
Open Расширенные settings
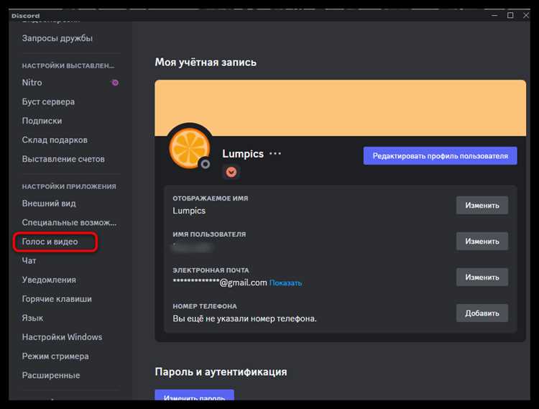point(51,375)
